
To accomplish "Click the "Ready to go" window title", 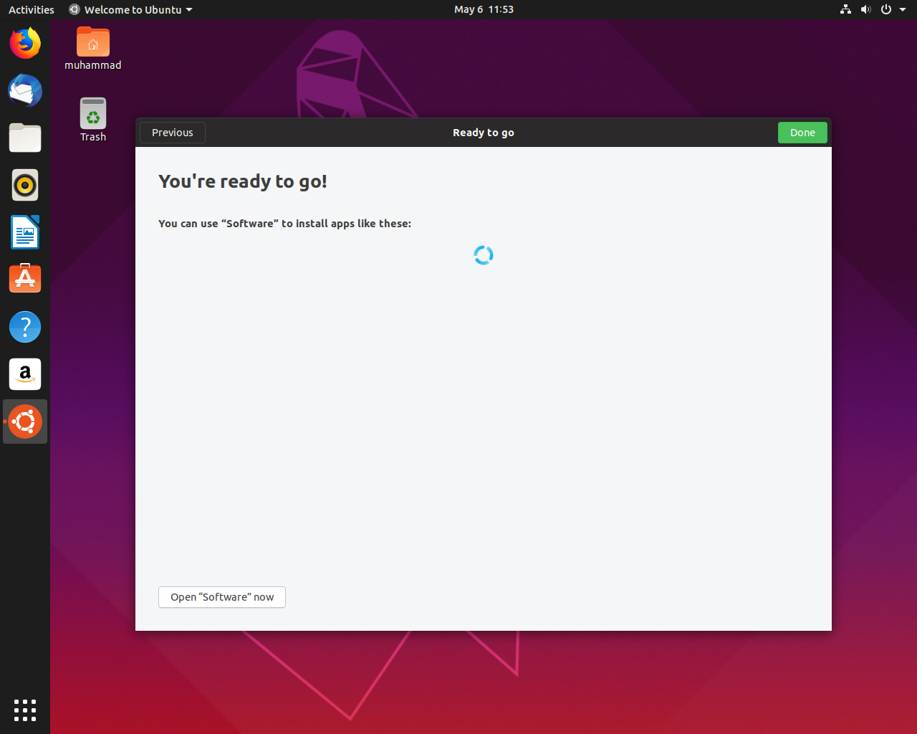I will pyautogui.click(x=484, y=133).
